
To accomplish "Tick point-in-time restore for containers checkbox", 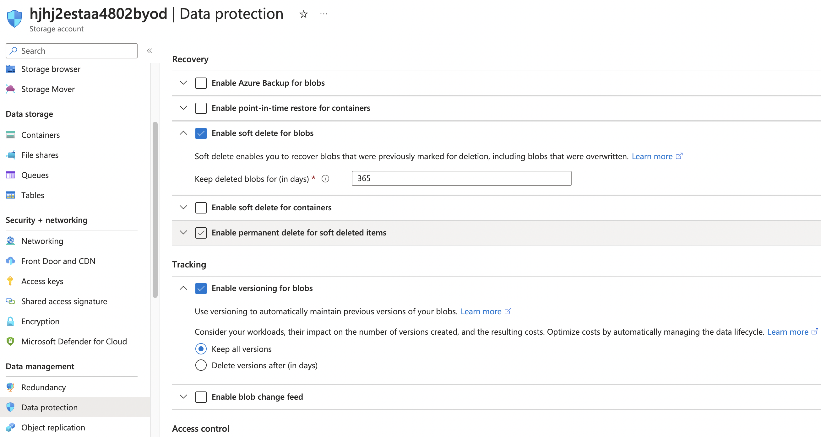I will 201,108.
